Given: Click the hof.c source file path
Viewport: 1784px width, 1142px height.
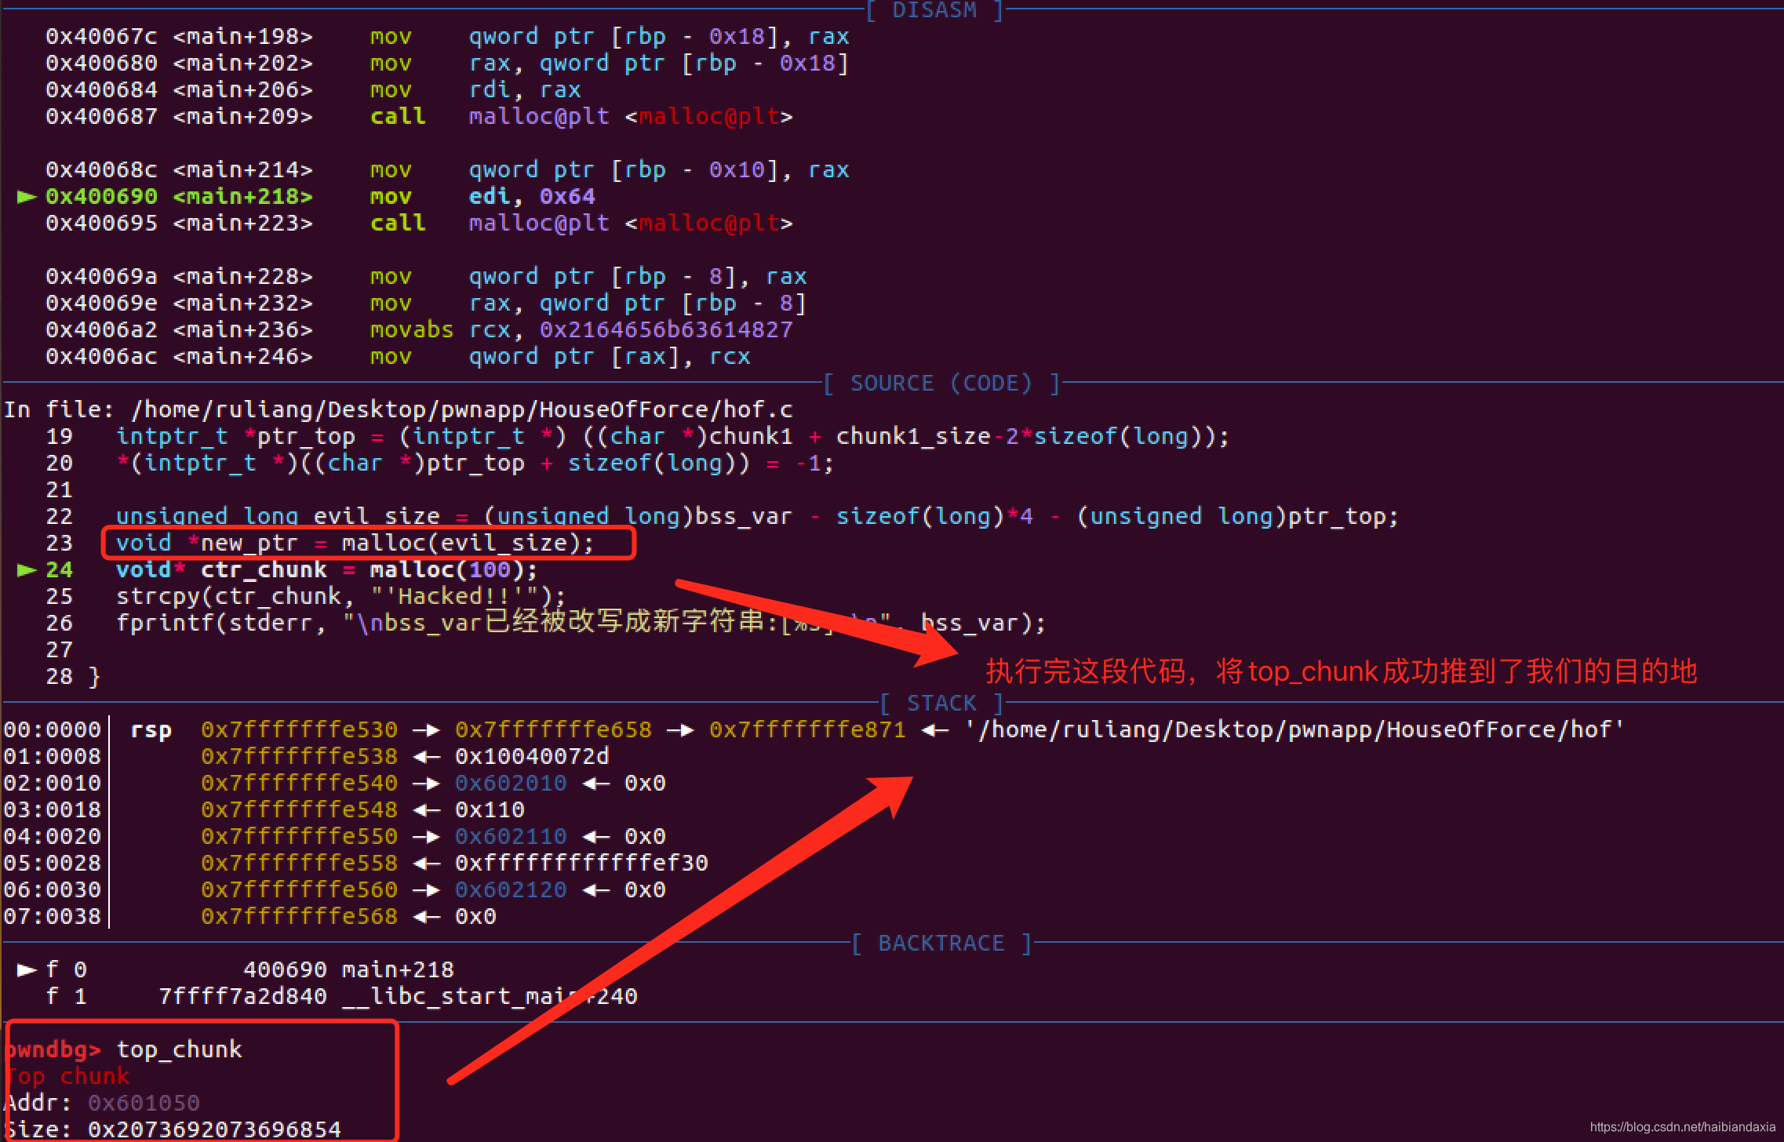Looking at the screenshot, I should point(461,409).
